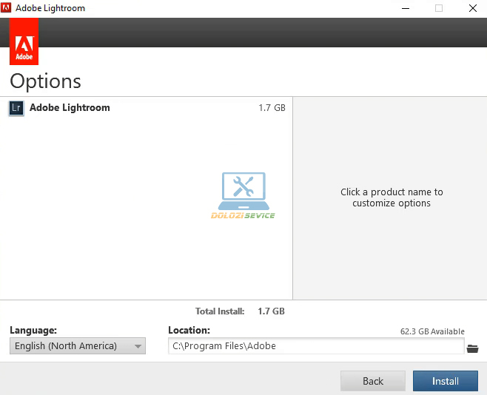The height and width of the screenshot is (395, 487).
Task: Click the disabled maximize window button
Action: (x=438, y=8)
